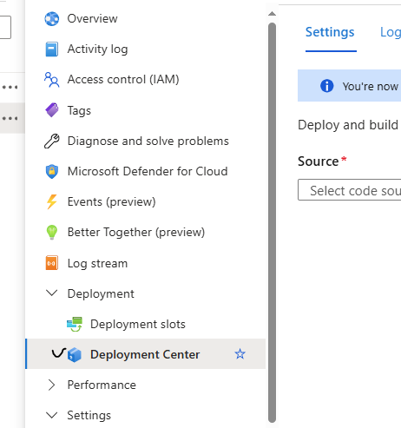
Task: Click the blue info icon in banner
Action: (326, 86)
